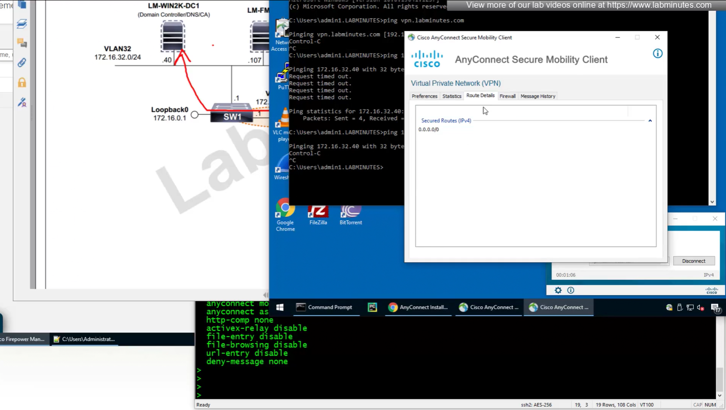Click the command prompt scrollbar down arrow
The height and width of the screenshot is (410, 726).
tap(712, 202)
